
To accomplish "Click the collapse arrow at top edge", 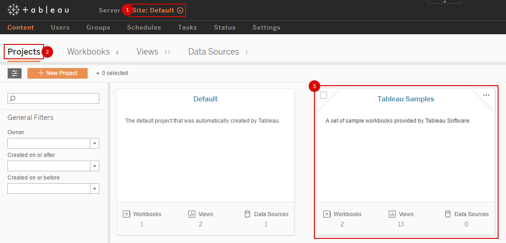I will click(445, 1).
